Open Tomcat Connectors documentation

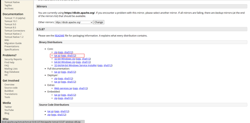click(x=15, y=31)
